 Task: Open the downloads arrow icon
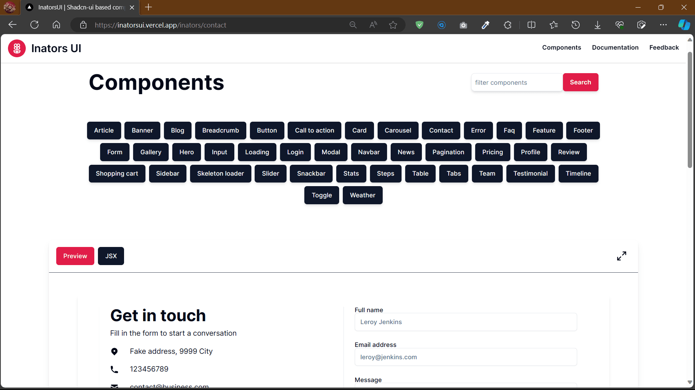coord(597,25)
